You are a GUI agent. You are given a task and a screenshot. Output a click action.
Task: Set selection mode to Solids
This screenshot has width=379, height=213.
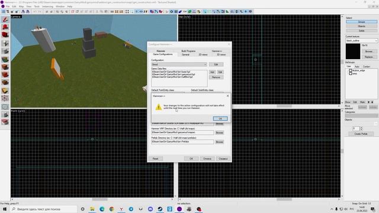point(361,31)
